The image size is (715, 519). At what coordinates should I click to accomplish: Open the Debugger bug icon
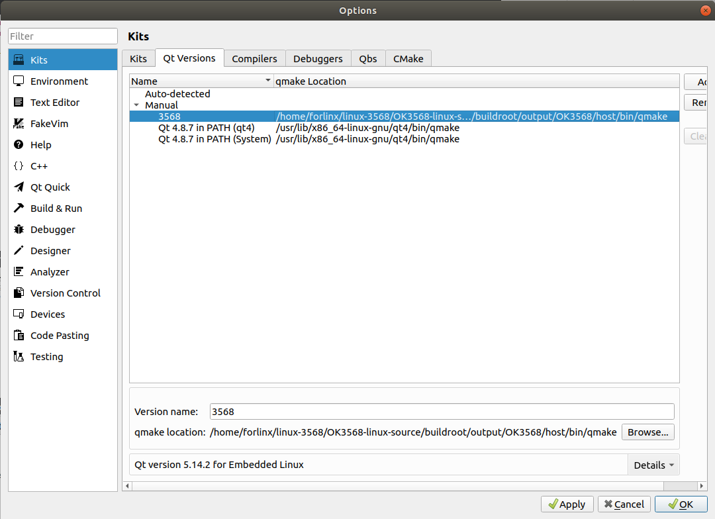(19, 229)
